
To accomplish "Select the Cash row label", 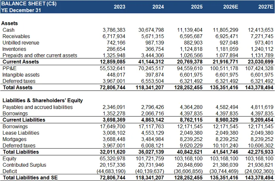I will pos(9,30).
